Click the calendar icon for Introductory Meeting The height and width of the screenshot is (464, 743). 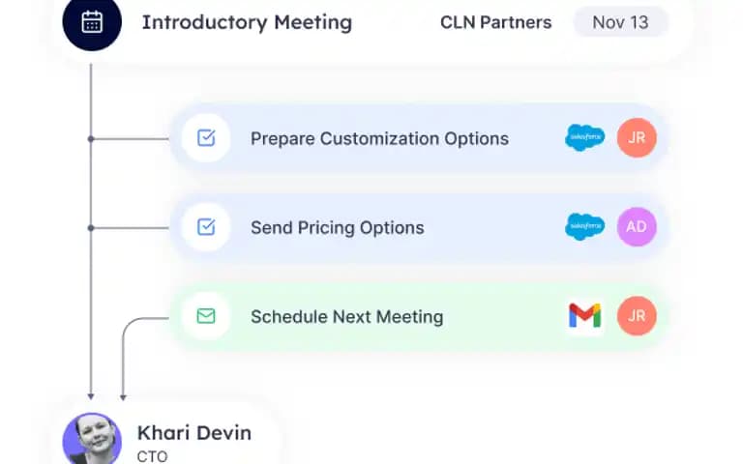(x=92, y=21)
